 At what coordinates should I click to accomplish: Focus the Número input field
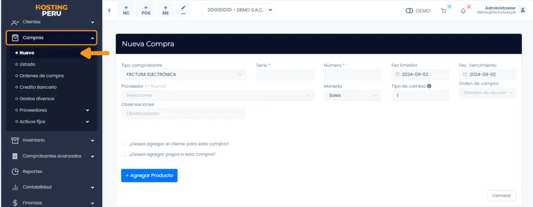tap(352, 74)
